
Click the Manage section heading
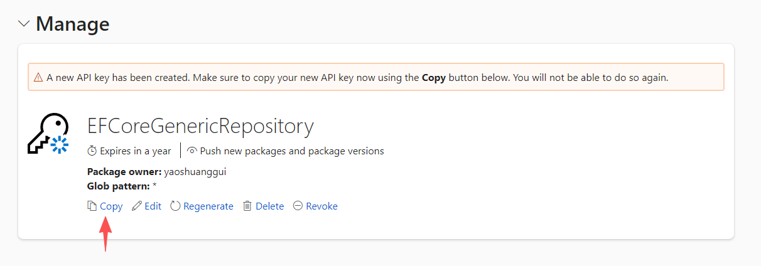coord(72,24)
